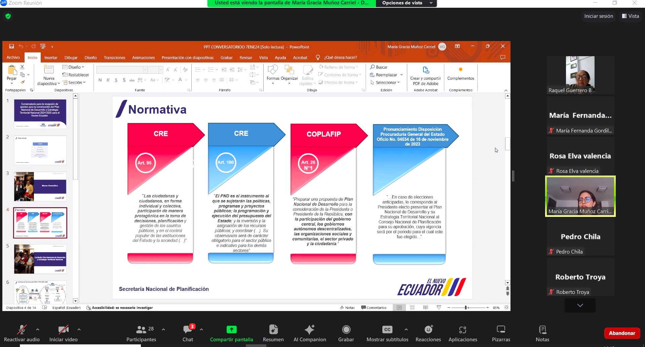Toggle Comentarios pane in status bar
Image resolution: width=645 pixels, height=347 pixels.
click(374, 307)
